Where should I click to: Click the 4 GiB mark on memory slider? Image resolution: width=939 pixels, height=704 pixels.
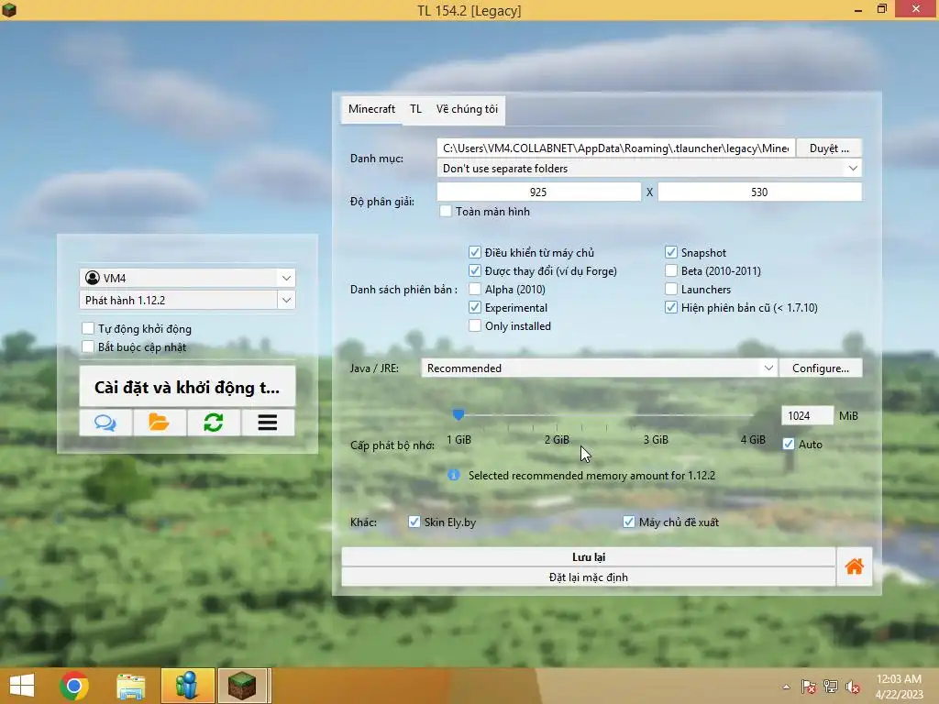(x=753, y=439)
